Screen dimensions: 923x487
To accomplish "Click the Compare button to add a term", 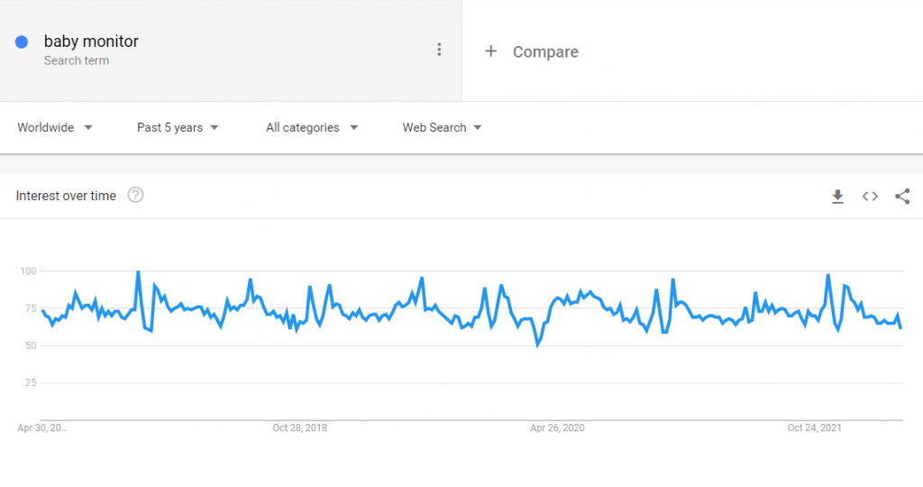I will point(544,51).
